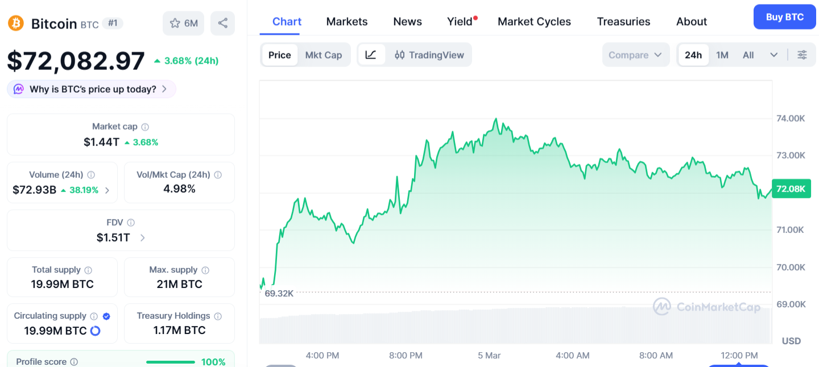819x367 pixels.
Task: Click the CoinMarketCap watermark logo
Action: [x=707, y=307]
